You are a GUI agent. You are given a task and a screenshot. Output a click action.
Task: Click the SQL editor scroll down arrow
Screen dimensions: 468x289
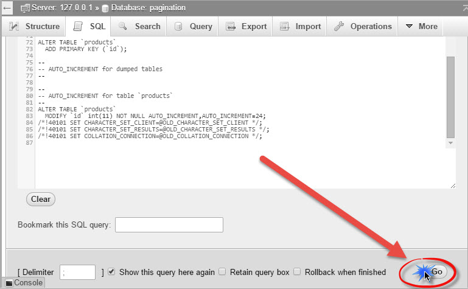[x=451, y=143]
